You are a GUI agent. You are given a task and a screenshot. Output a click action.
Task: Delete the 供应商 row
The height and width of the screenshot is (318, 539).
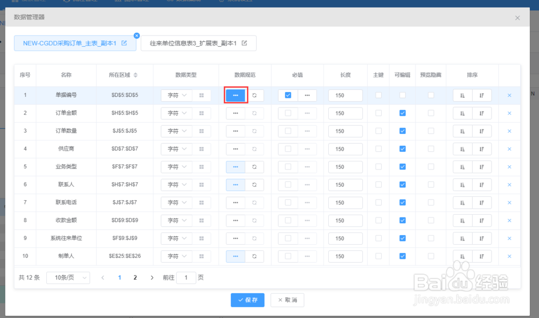point(509,149)
